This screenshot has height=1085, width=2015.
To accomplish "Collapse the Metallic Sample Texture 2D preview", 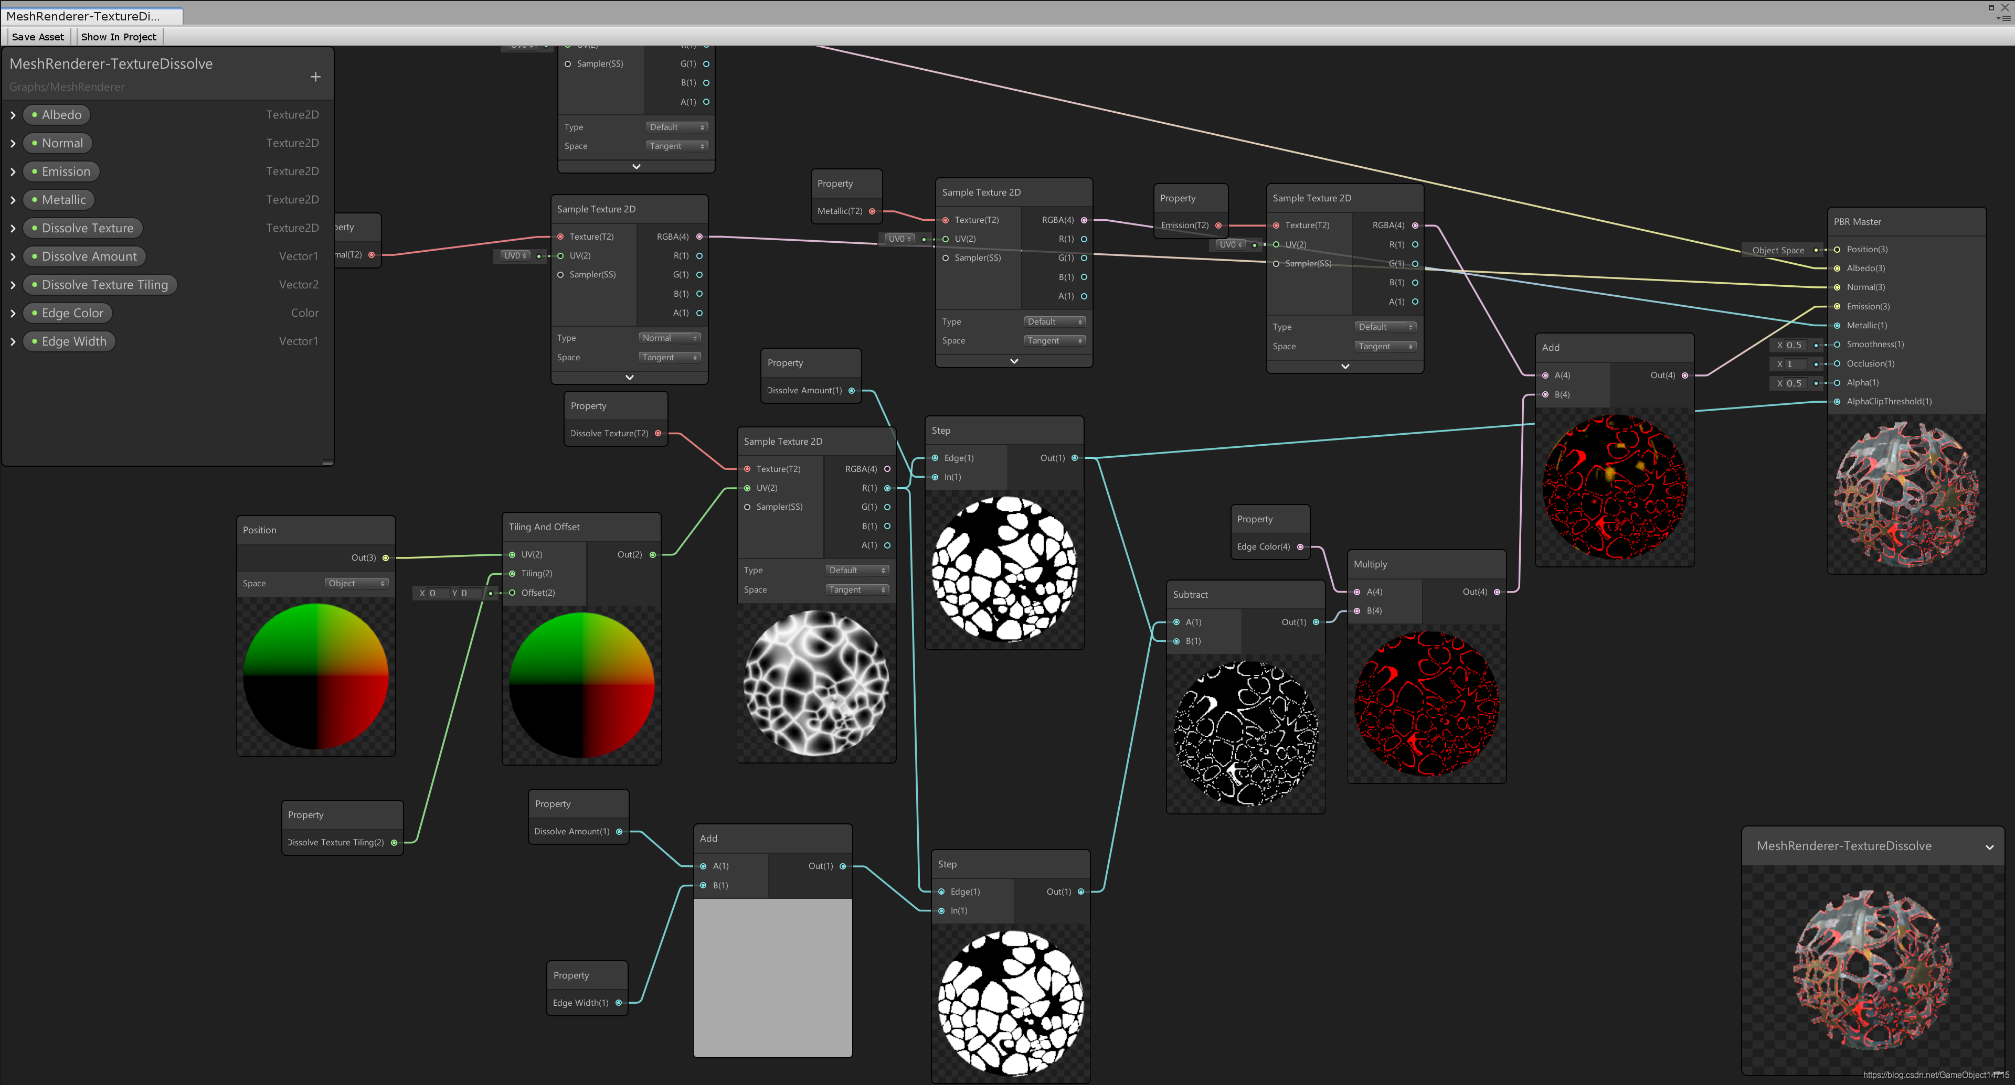I will pos(1014,361).
